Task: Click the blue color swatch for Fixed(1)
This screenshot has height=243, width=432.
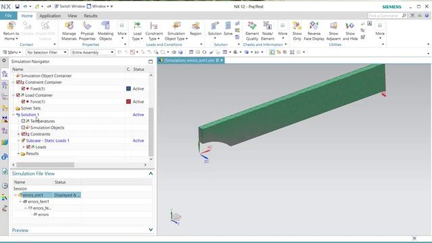Action: click(128, 88)
